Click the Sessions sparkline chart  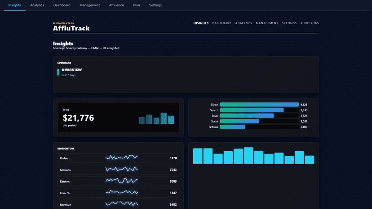pyautogui.click(x=122, y=169)
